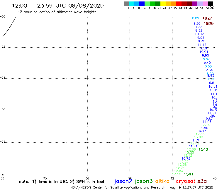Click the s3a satellite label
217x190 pixels.
tap(202, 181)
